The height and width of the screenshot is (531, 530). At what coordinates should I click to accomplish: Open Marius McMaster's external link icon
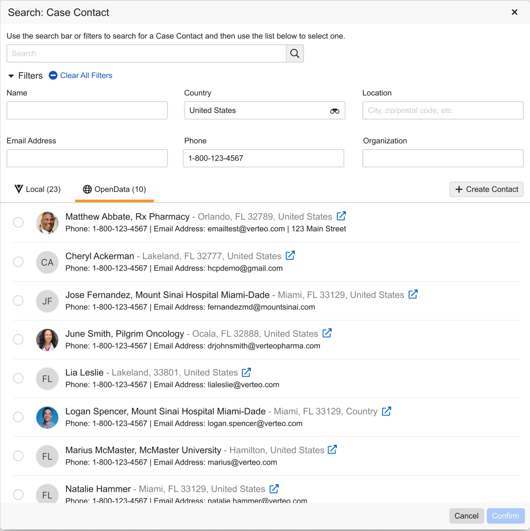coord(332,450)
